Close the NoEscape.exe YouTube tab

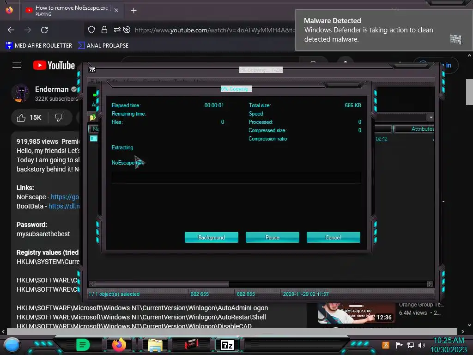coord(116,10)
